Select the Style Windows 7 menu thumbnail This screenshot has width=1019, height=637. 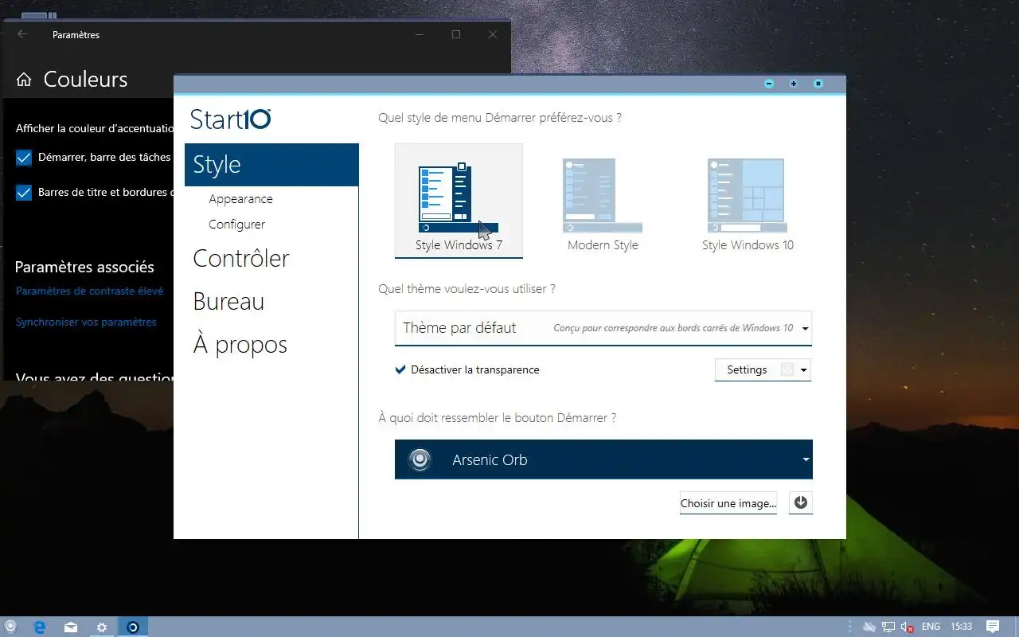(x=459, y=201)
